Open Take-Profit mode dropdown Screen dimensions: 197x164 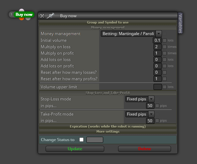(x=140, y=114)
